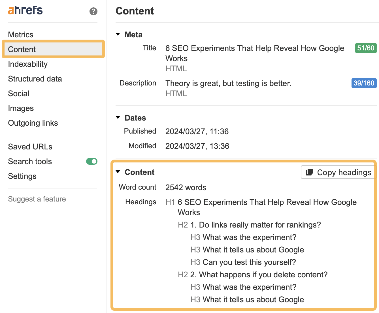Screen dimensions: 379x313
Task: Collapse the Content headings section
Action: (x=118, y=172)
